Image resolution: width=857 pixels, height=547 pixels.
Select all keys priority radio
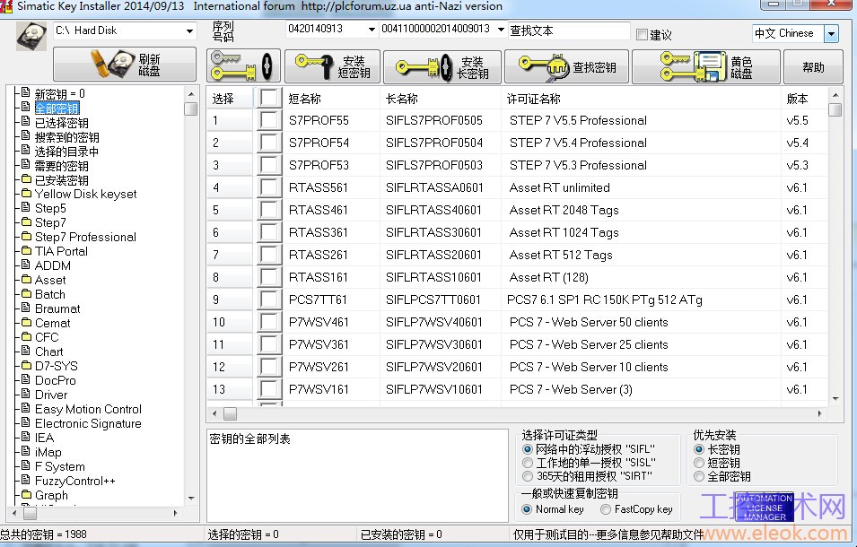[x=699, y=476]
